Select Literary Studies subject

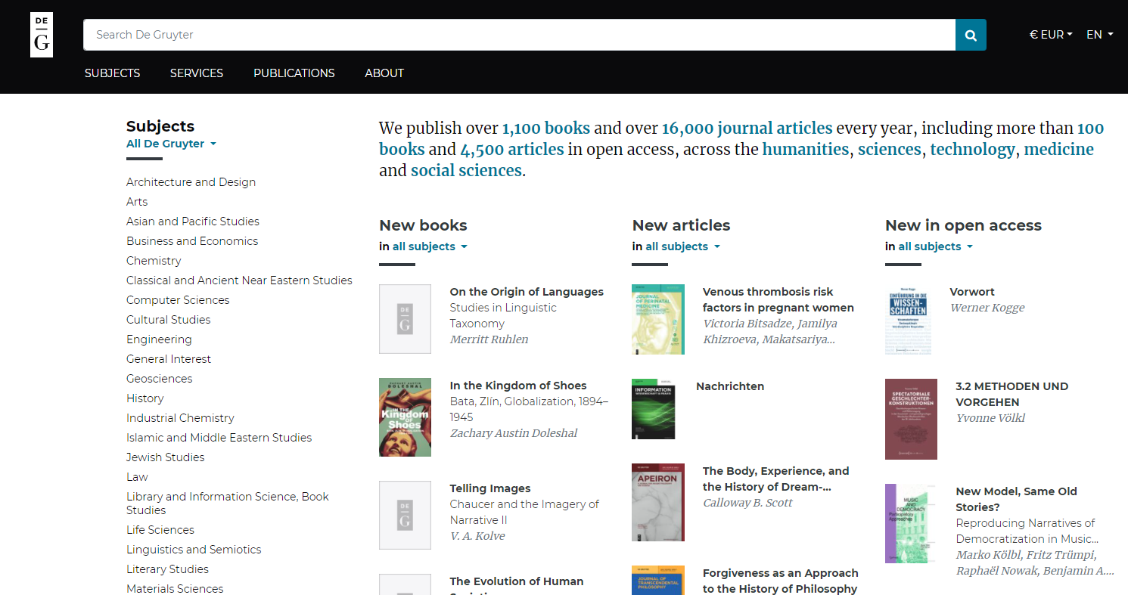pos(167,569)
